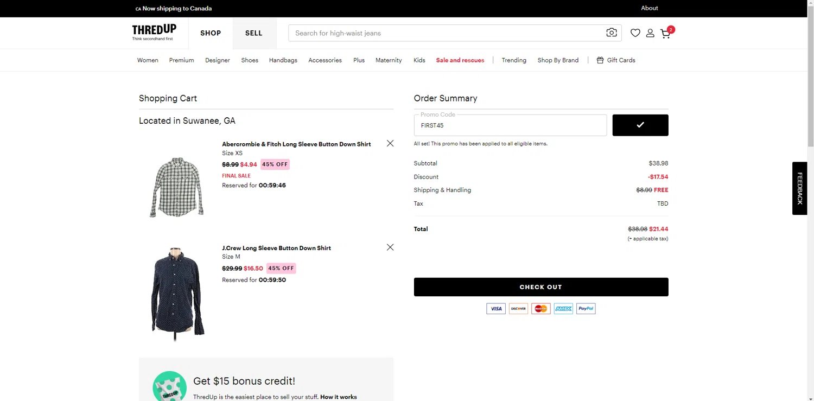The width and height of the screenshot is (814, 401).
Task: Open the Shoes category menu
Action: click(x=250, y=60)
